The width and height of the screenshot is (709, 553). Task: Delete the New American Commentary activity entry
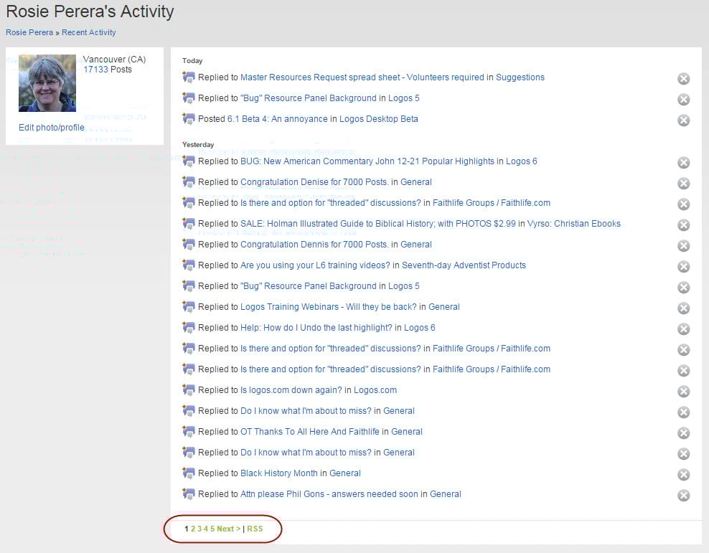coord(683,163)
